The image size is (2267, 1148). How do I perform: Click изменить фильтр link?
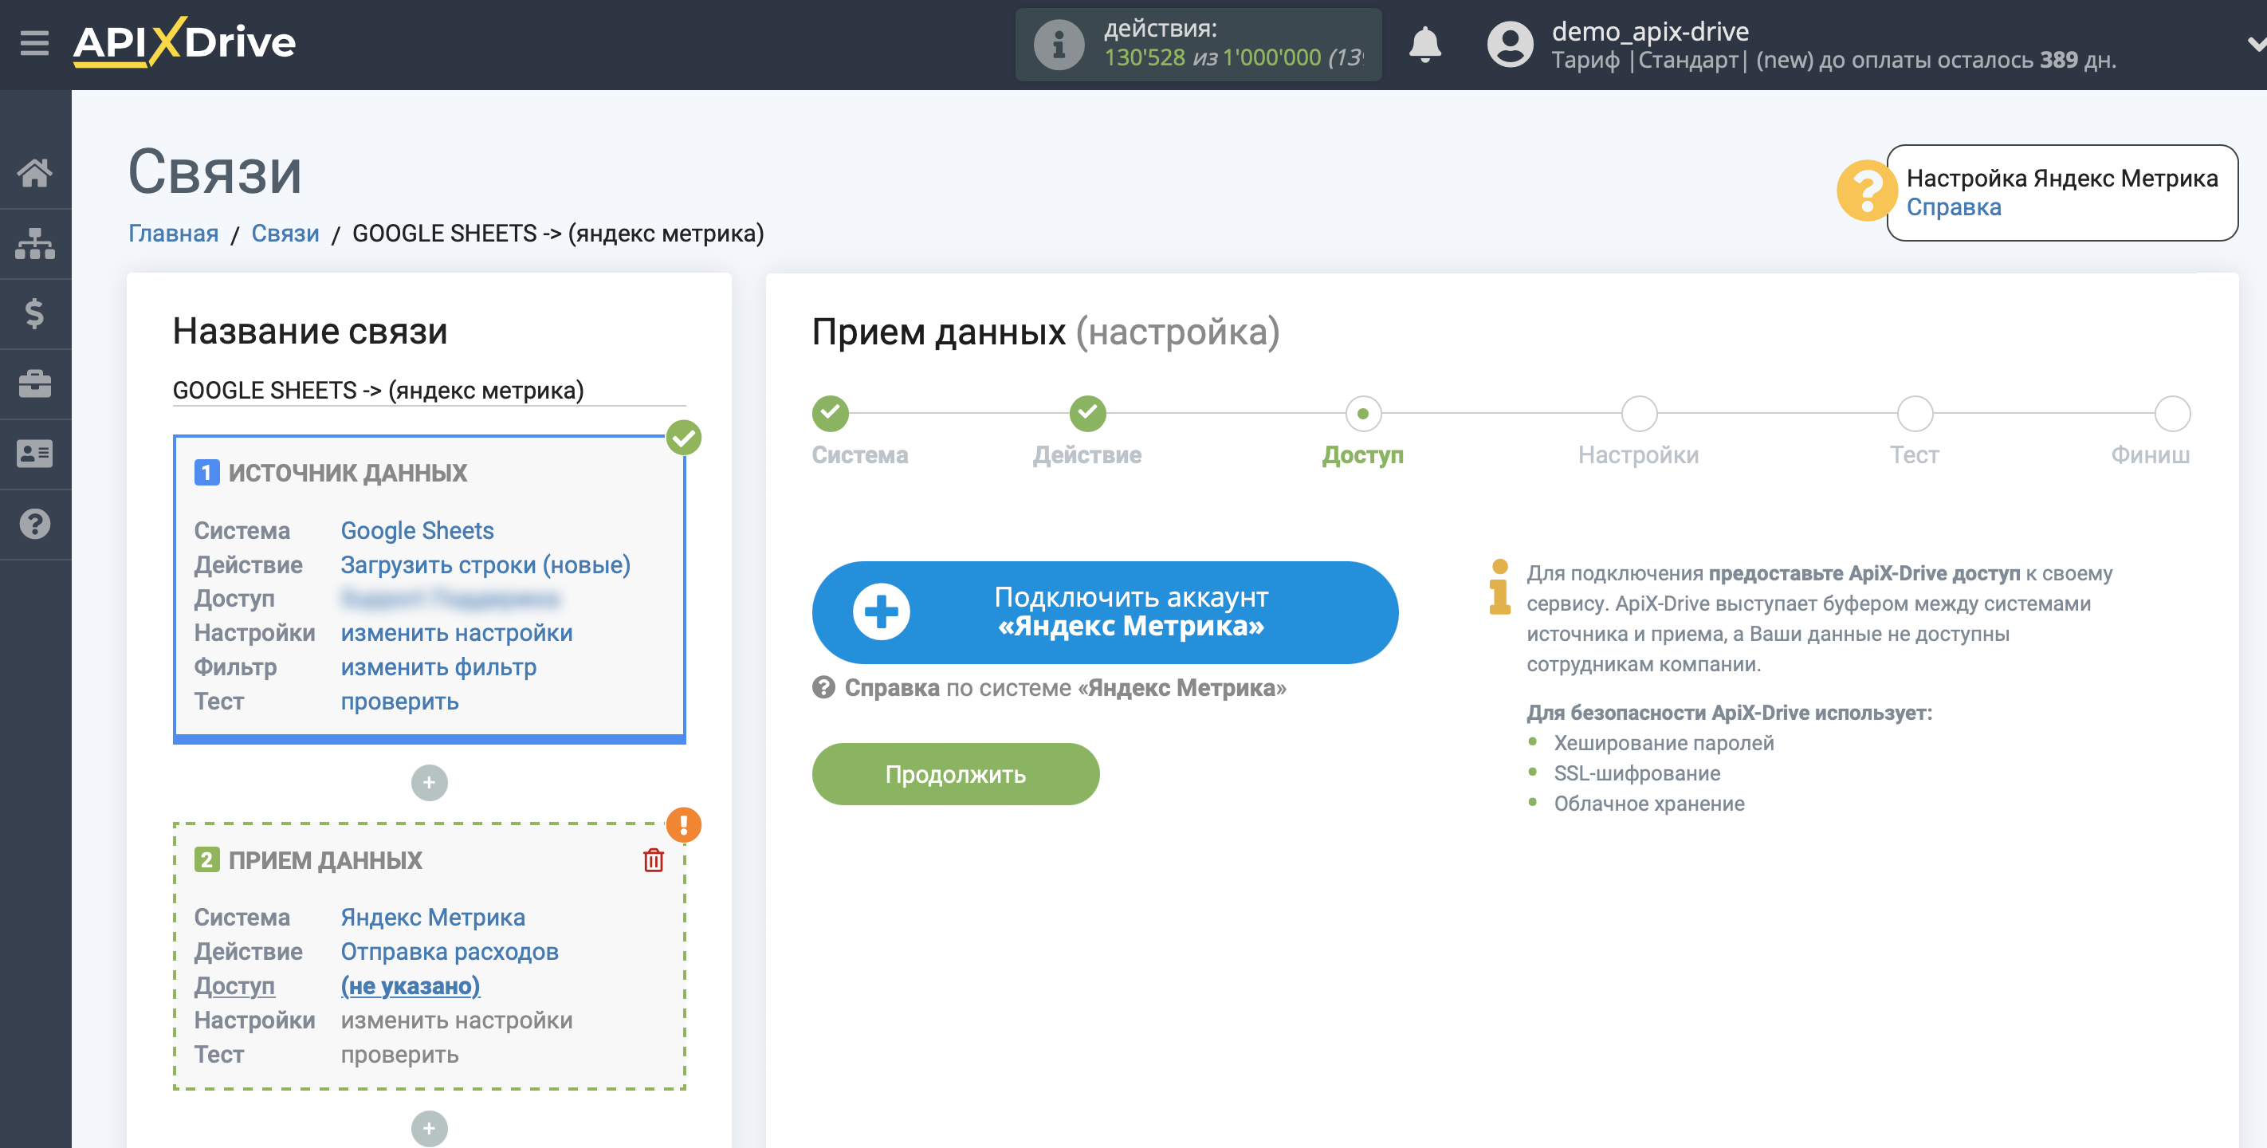438,667
